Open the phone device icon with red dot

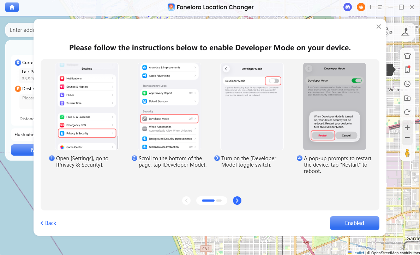pos(407,70)
